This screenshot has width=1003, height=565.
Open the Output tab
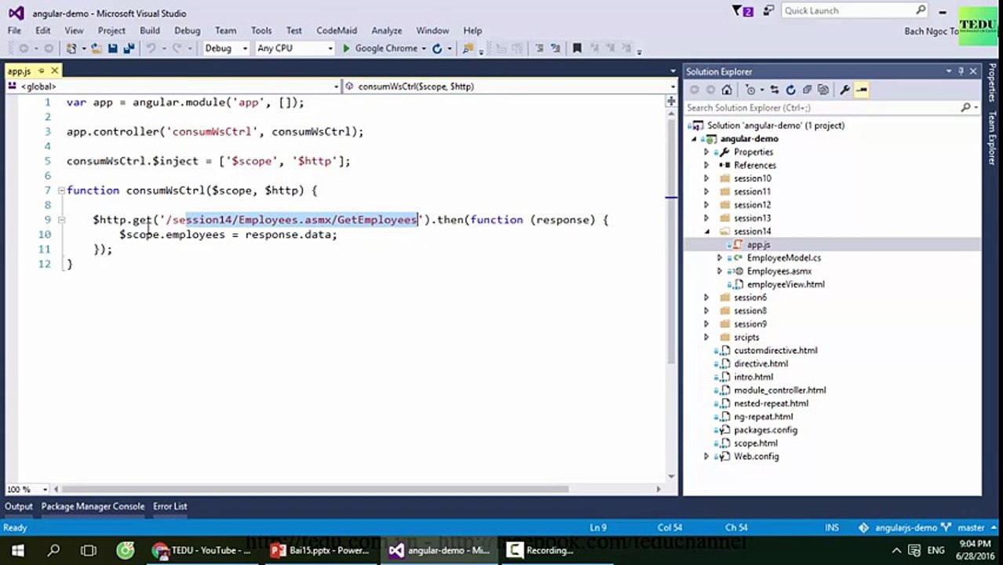pyautogui.click(x=19, y=506)
